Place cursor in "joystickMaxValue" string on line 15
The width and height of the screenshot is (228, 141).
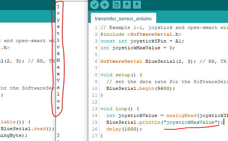tap(190, 122)
